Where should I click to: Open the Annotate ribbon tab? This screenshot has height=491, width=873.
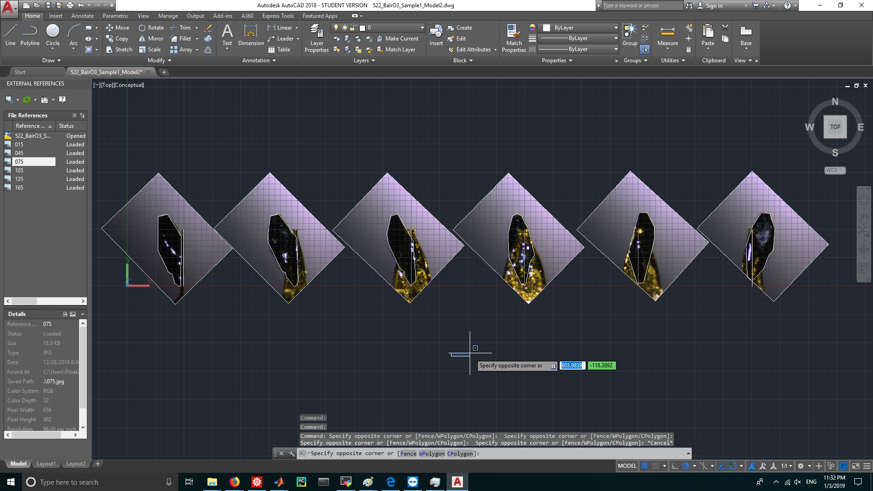pyautogui.click(x=82, y=16)
